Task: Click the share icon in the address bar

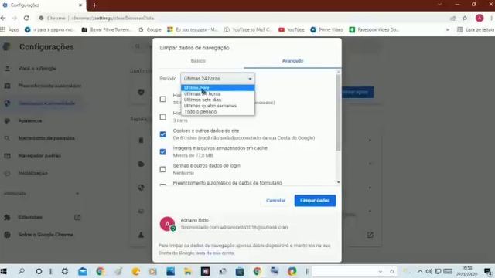Action: pyautogui.click(x=452, y=19)
